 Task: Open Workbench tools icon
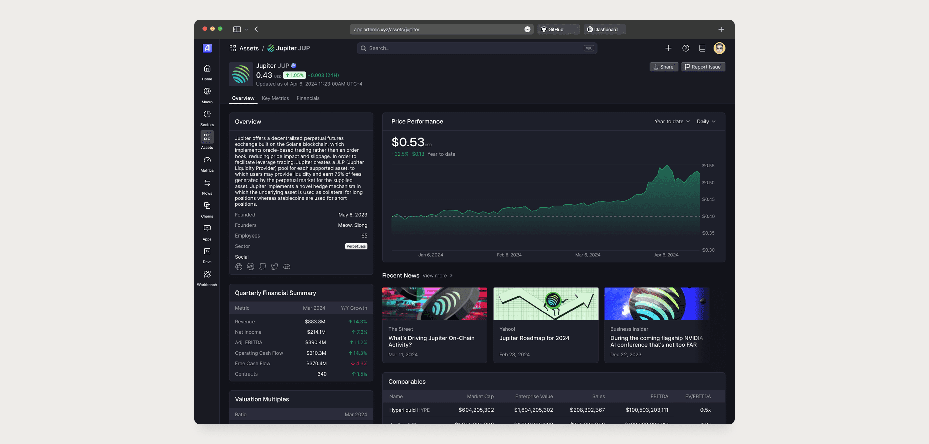[x=207, y=274]
